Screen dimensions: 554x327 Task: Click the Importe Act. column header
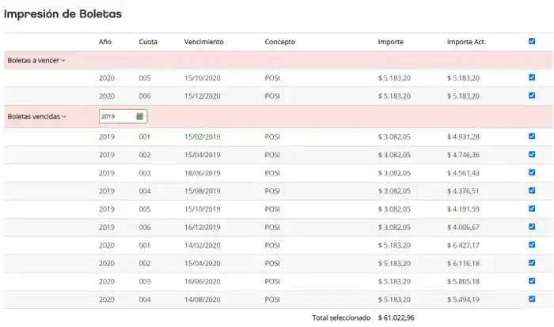click(x=466, y=42)
